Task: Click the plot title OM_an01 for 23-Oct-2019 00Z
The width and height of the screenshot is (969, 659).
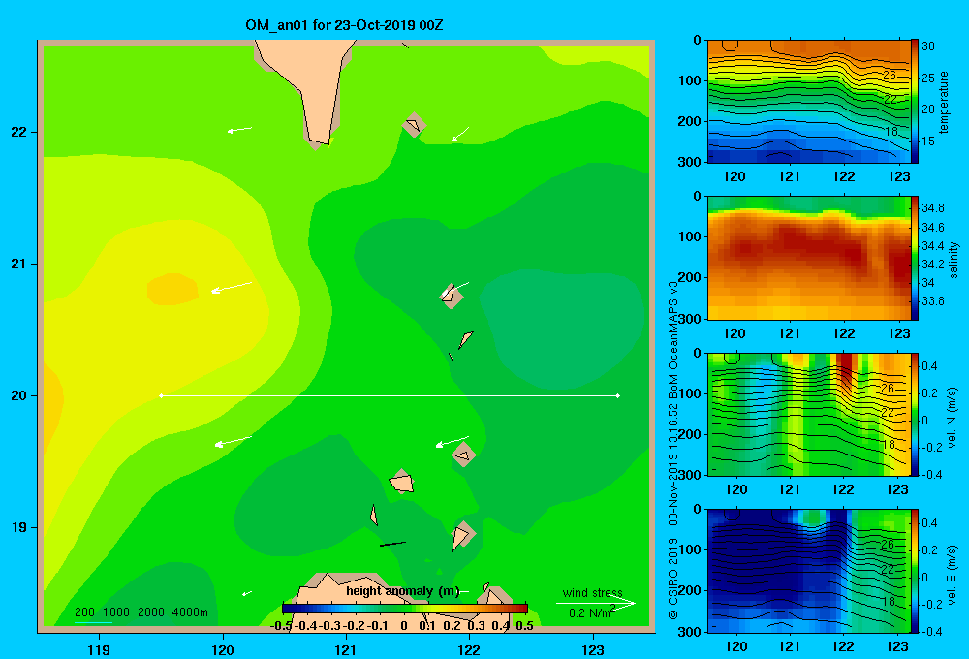Action: pyautogui.click(x=344, y=25)
